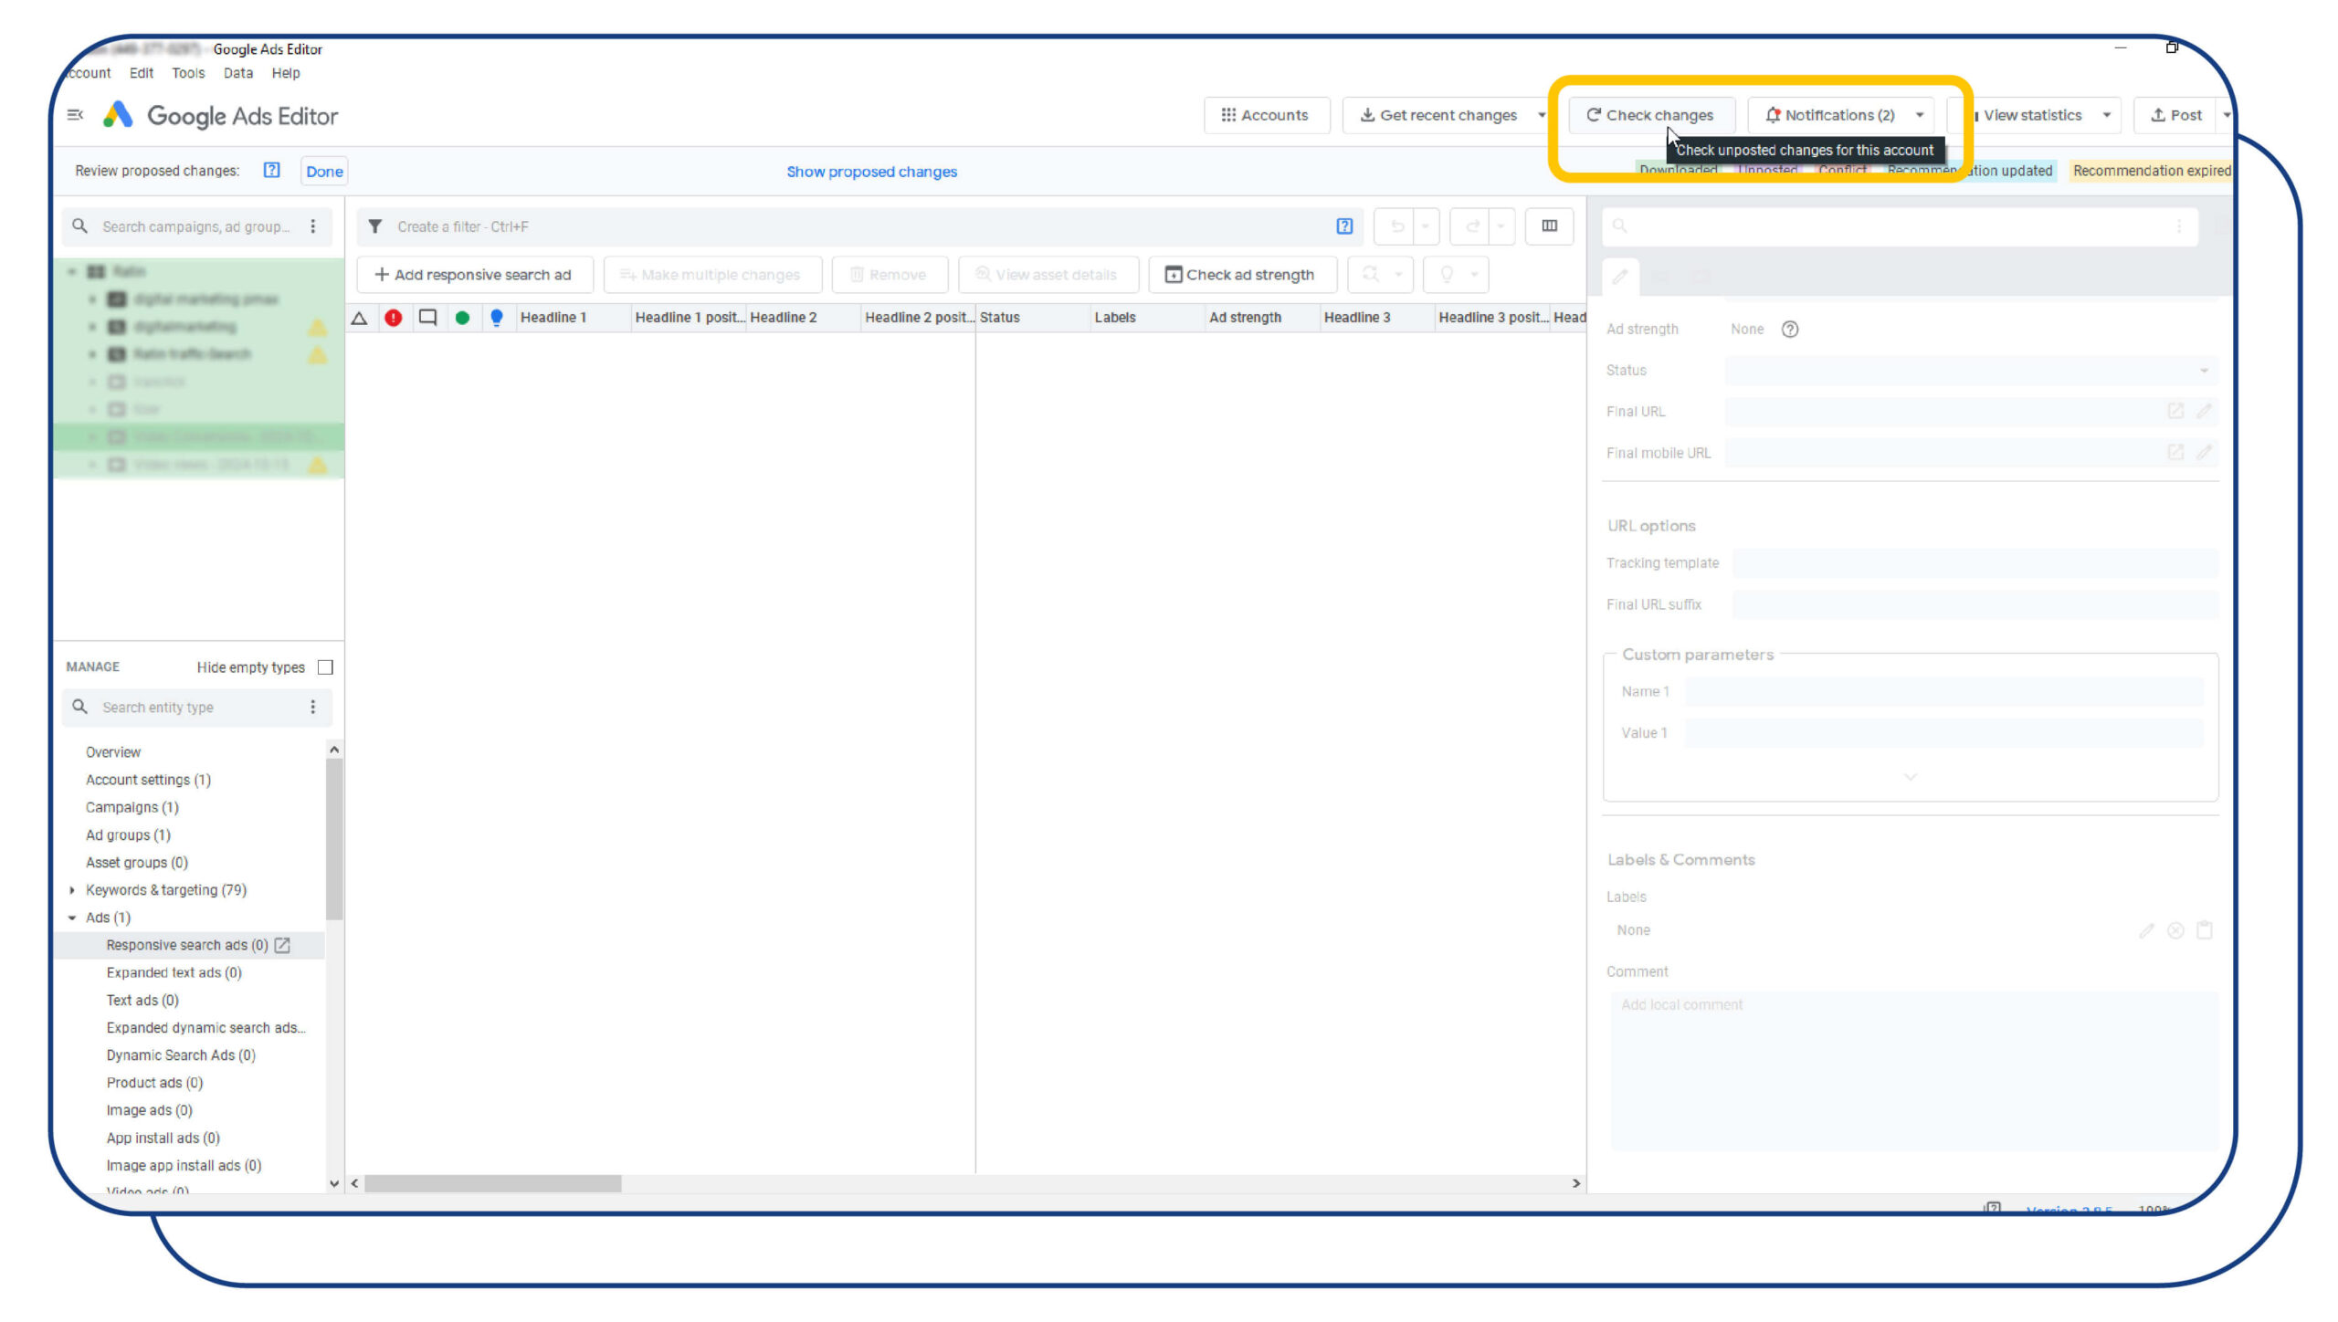Click Check ad strength button
The height and width of the screenshot is (1322, 2338).
(1242, 275)
